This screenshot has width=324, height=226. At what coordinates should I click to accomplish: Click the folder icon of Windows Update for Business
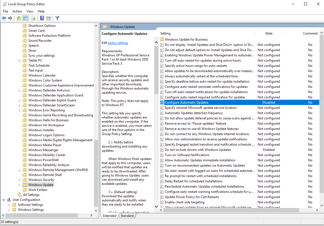point(162,39)
